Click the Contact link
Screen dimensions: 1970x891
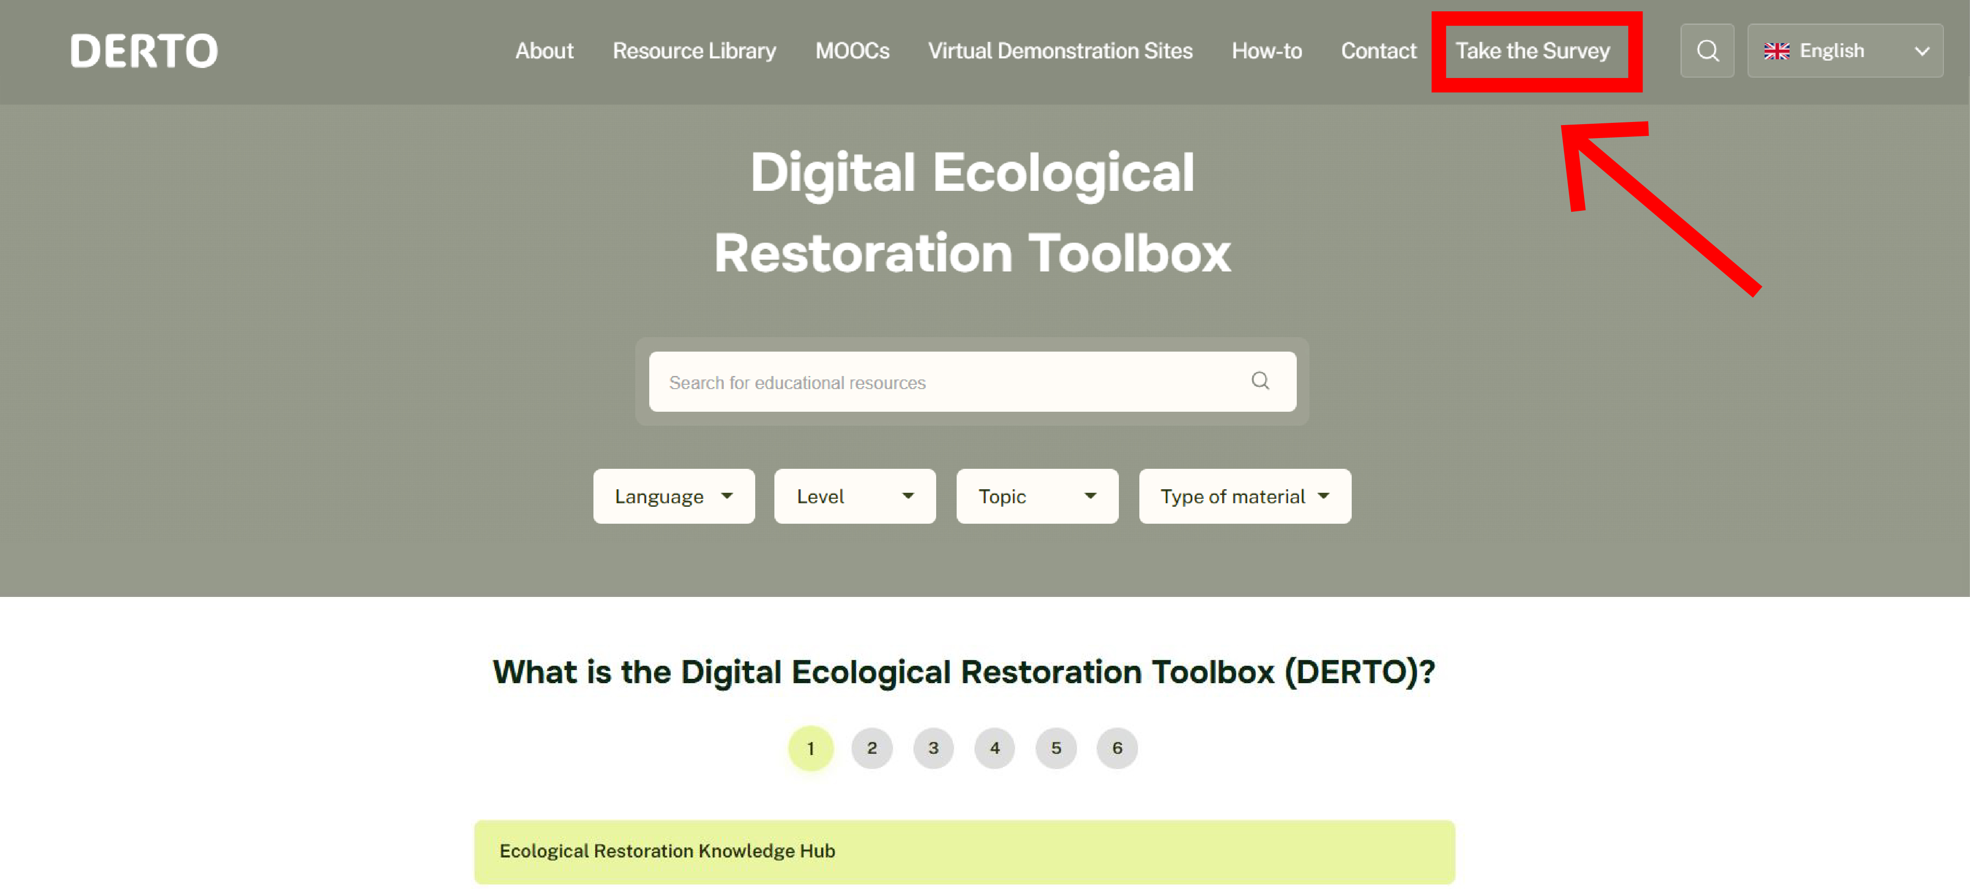tap(1378, 51)
